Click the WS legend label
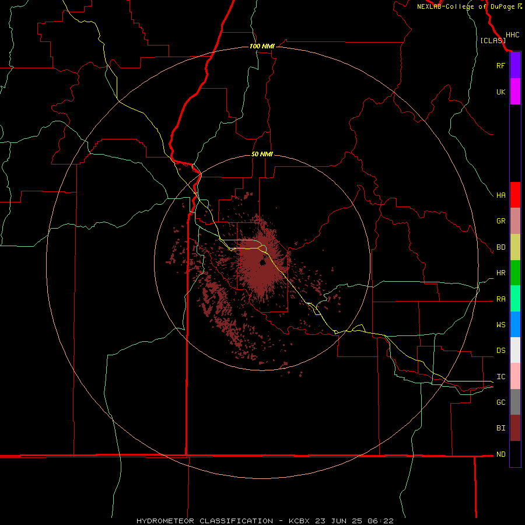 (x=501, y=325)
